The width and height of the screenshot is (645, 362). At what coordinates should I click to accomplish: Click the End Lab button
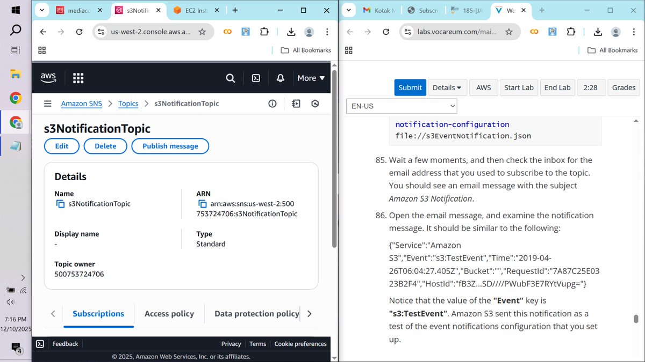point(557,87)
